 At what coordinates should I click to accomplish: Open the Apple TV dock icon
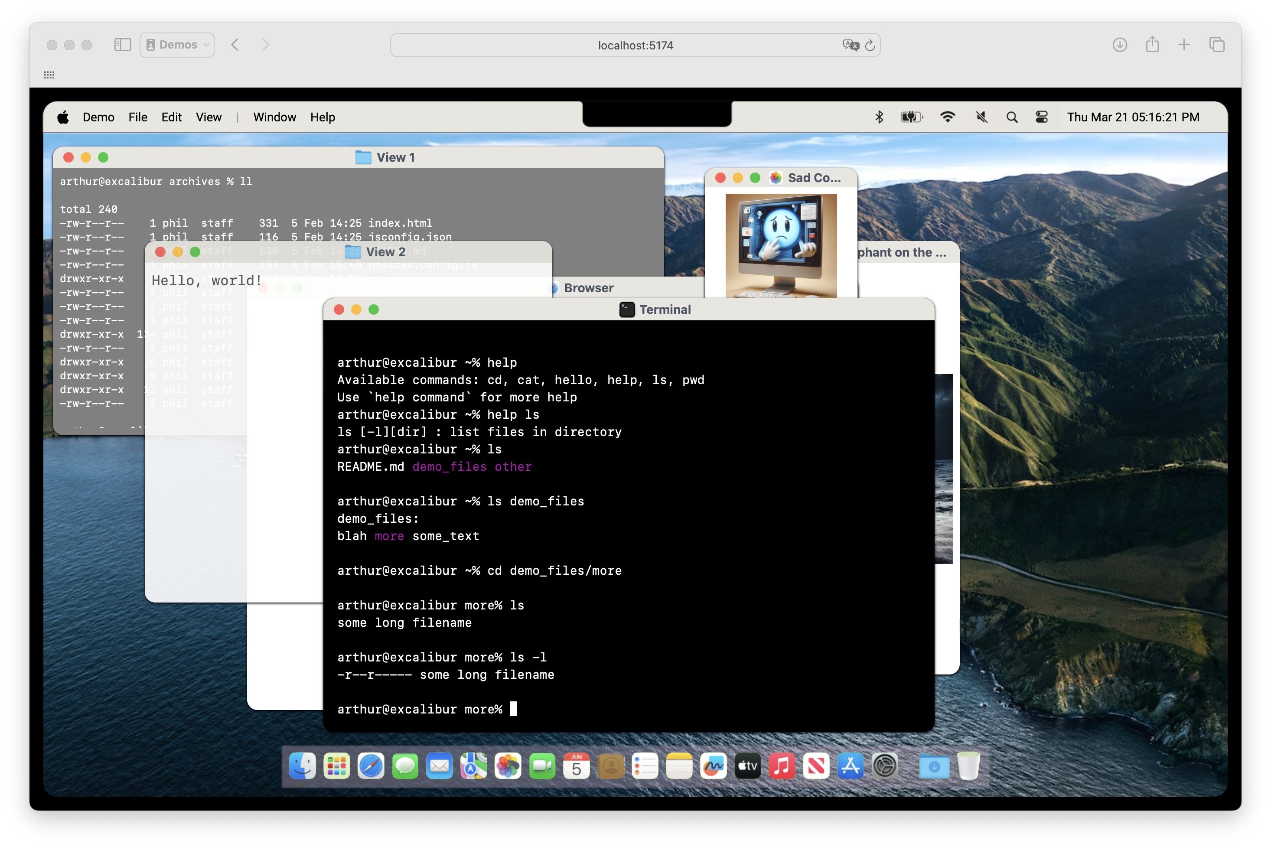point(748,766)
